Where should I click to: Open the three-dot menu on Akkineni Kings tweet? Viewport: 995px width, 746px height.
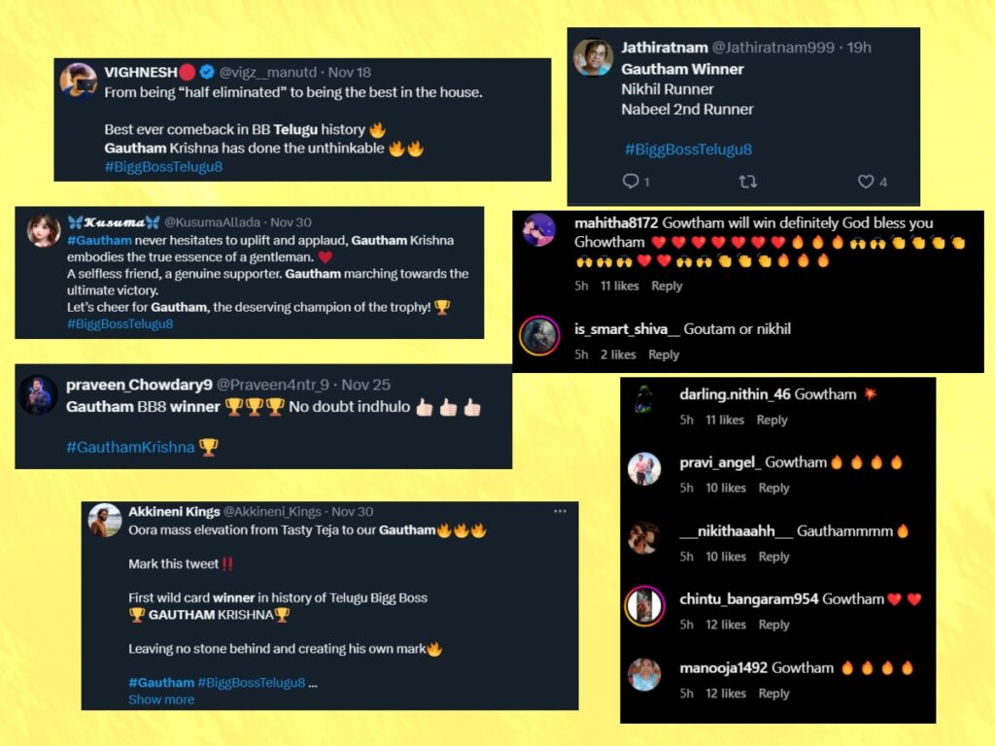(x=559, y=511)
